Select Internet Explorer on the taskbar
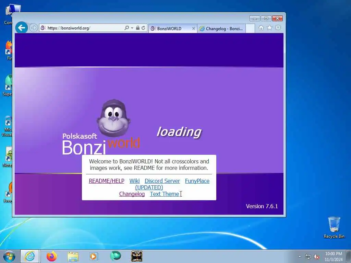This screenshot has height=263, width=351. pyautogui.click(x=30, y=256)
